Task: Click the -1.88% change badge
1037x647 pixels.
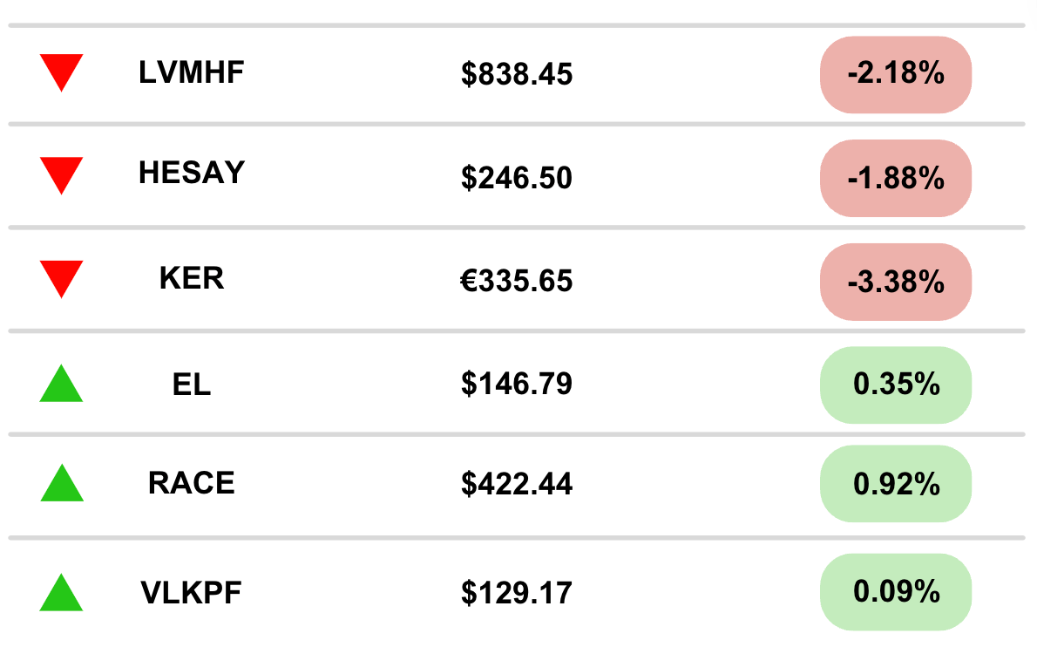Action: (896, 179)
